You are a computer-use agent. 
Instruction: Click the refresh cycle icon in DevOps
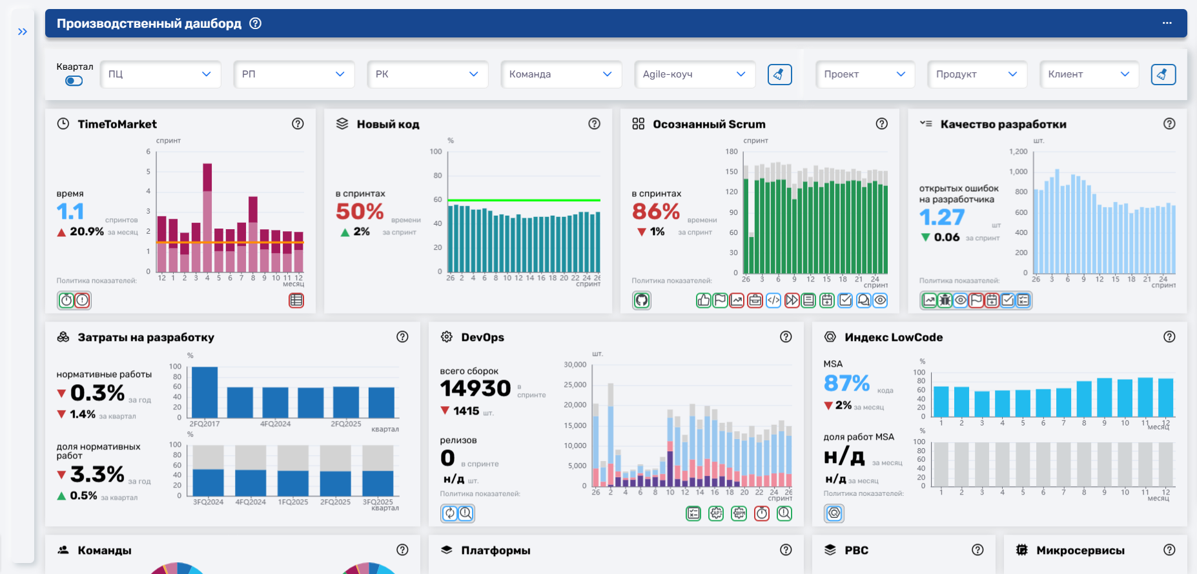coord(449,513)
